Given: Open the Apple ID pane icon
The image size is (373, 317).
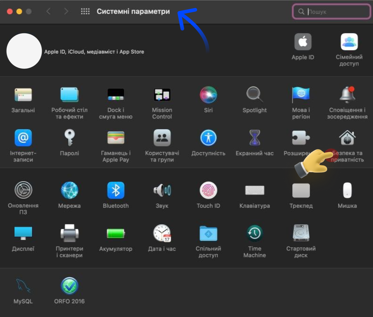Looking at the screenshot, I should click(303, 42).
